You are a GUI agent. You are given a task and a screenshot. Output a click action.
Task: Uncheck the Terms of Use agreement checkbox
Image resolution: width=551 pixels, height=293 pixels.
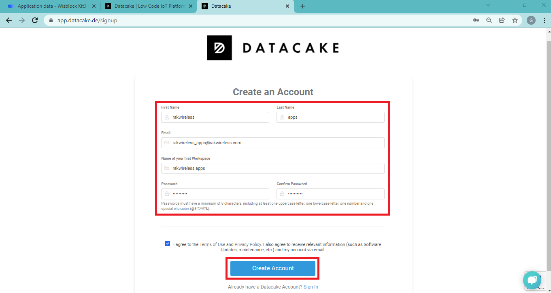168,244
